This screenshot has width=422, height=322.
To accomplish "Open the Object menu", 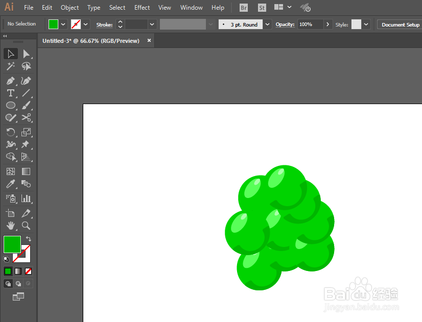I will click(x=69, y=8).
